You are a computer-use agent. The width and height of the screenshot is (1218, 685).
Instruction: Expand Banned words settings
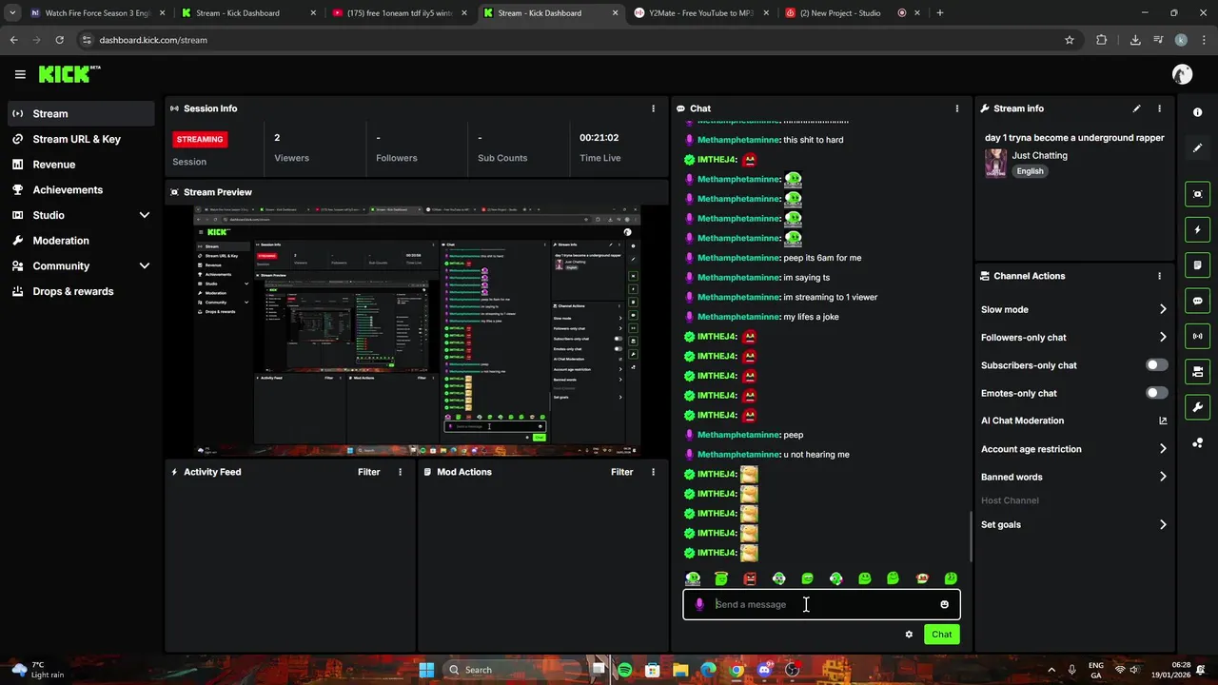click(x=1163, y=477)
